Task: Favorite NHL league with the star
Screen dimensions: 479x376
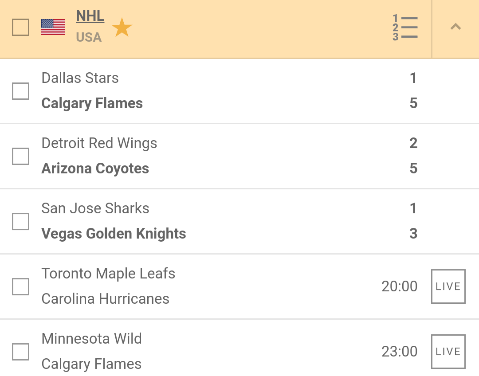Action: (x=122, y=28)
